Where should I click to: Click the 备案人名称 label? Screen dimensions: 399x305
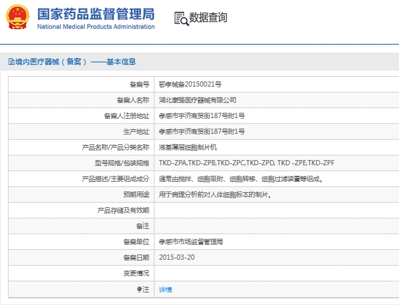click(x=133, y=100)
